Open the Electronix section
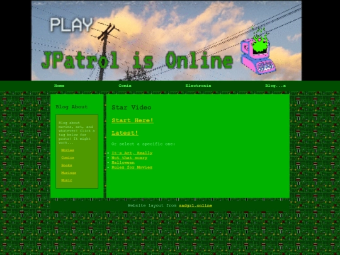This screenshot has width=340, height=255. tap(198, 86)
